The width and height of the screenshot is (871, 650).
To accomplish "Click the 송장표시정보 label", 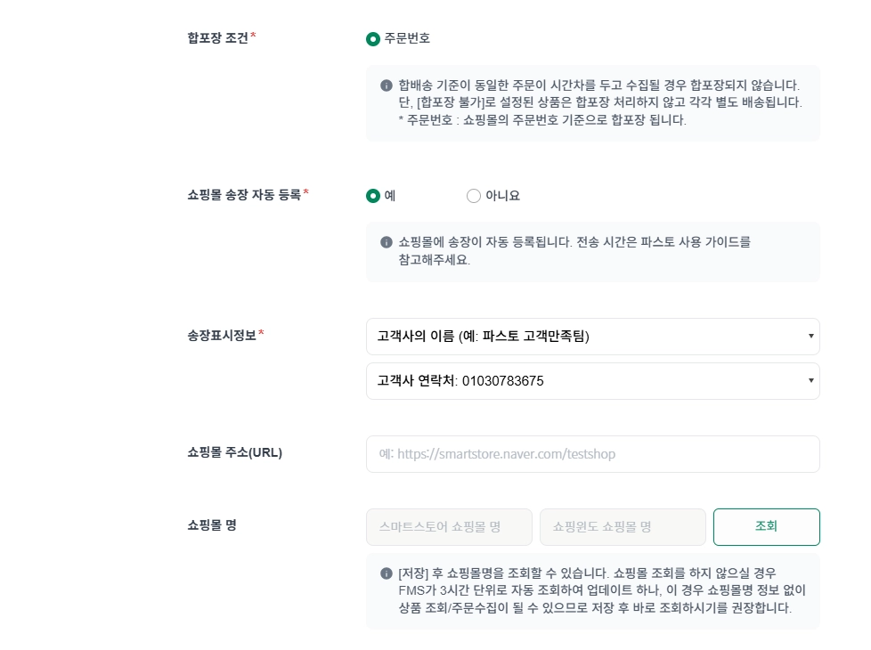I will (221, 336).
